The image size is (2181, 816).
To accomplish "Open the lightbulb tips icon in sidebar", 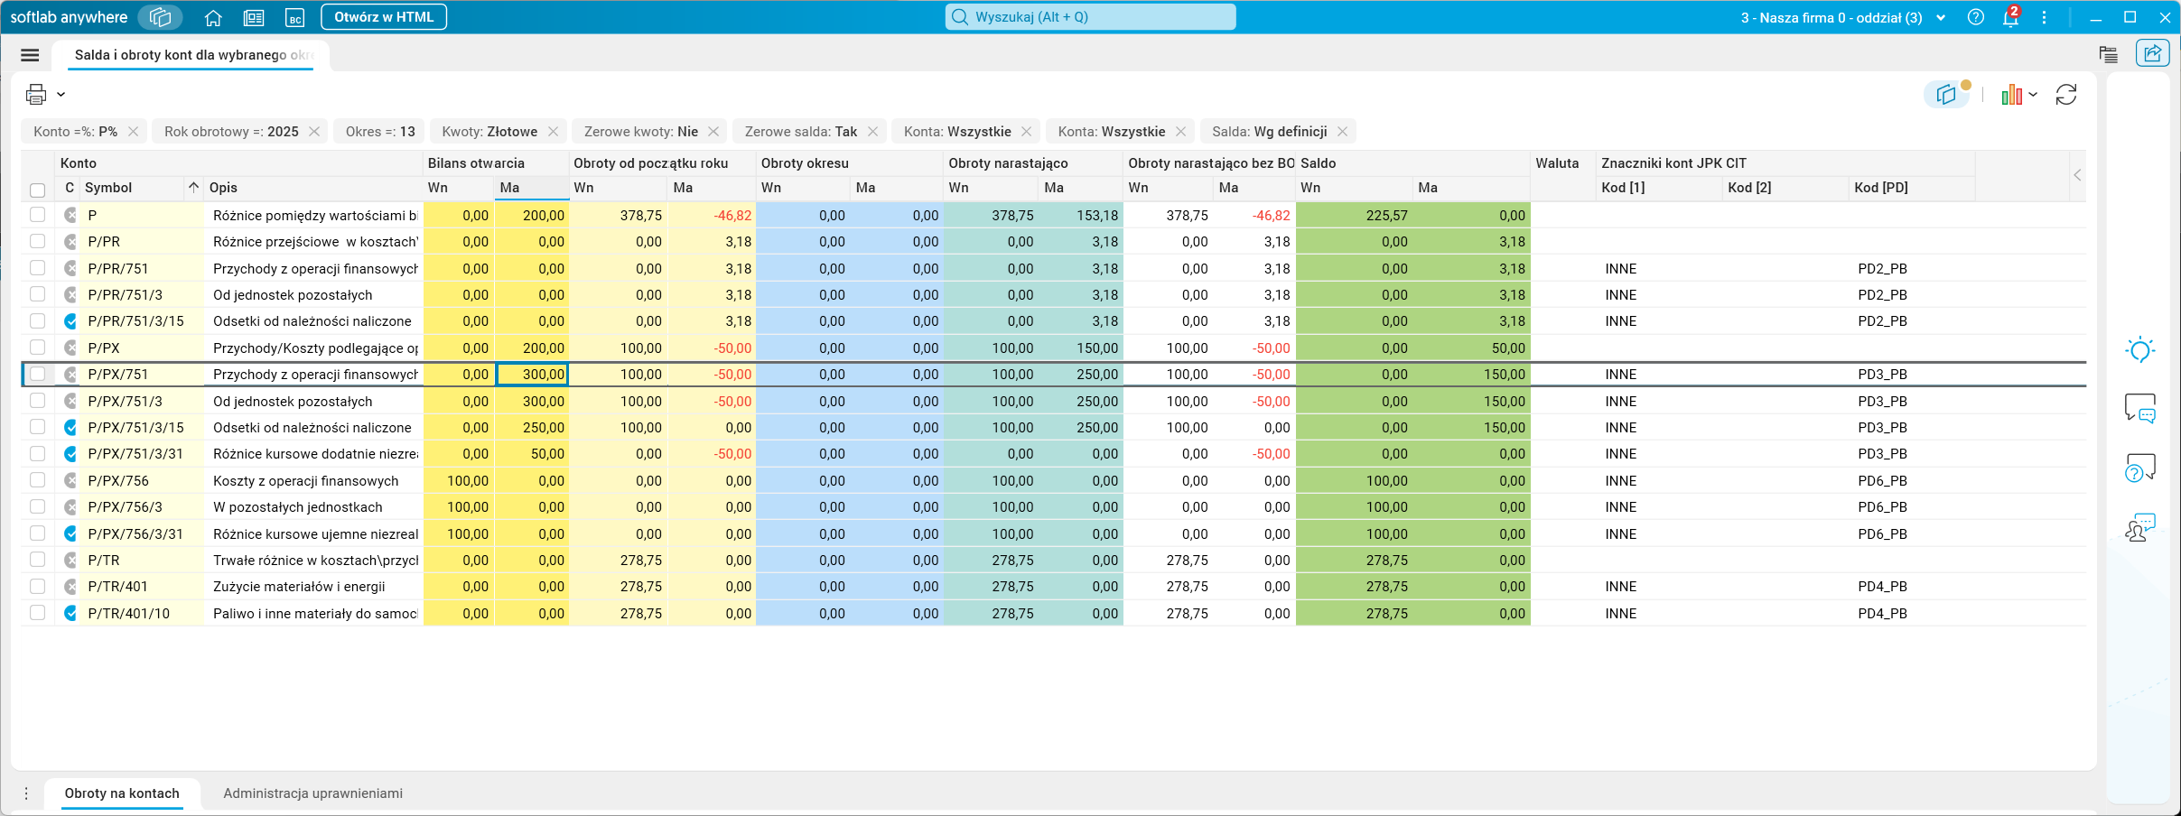I will [2139, 350].
